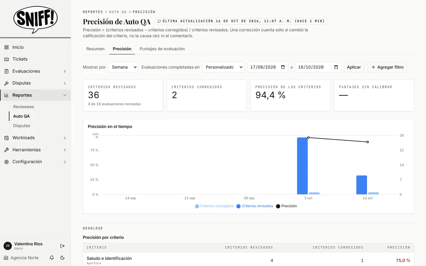Click the refresh icon in última actualización badge

[x=159, y=21]
